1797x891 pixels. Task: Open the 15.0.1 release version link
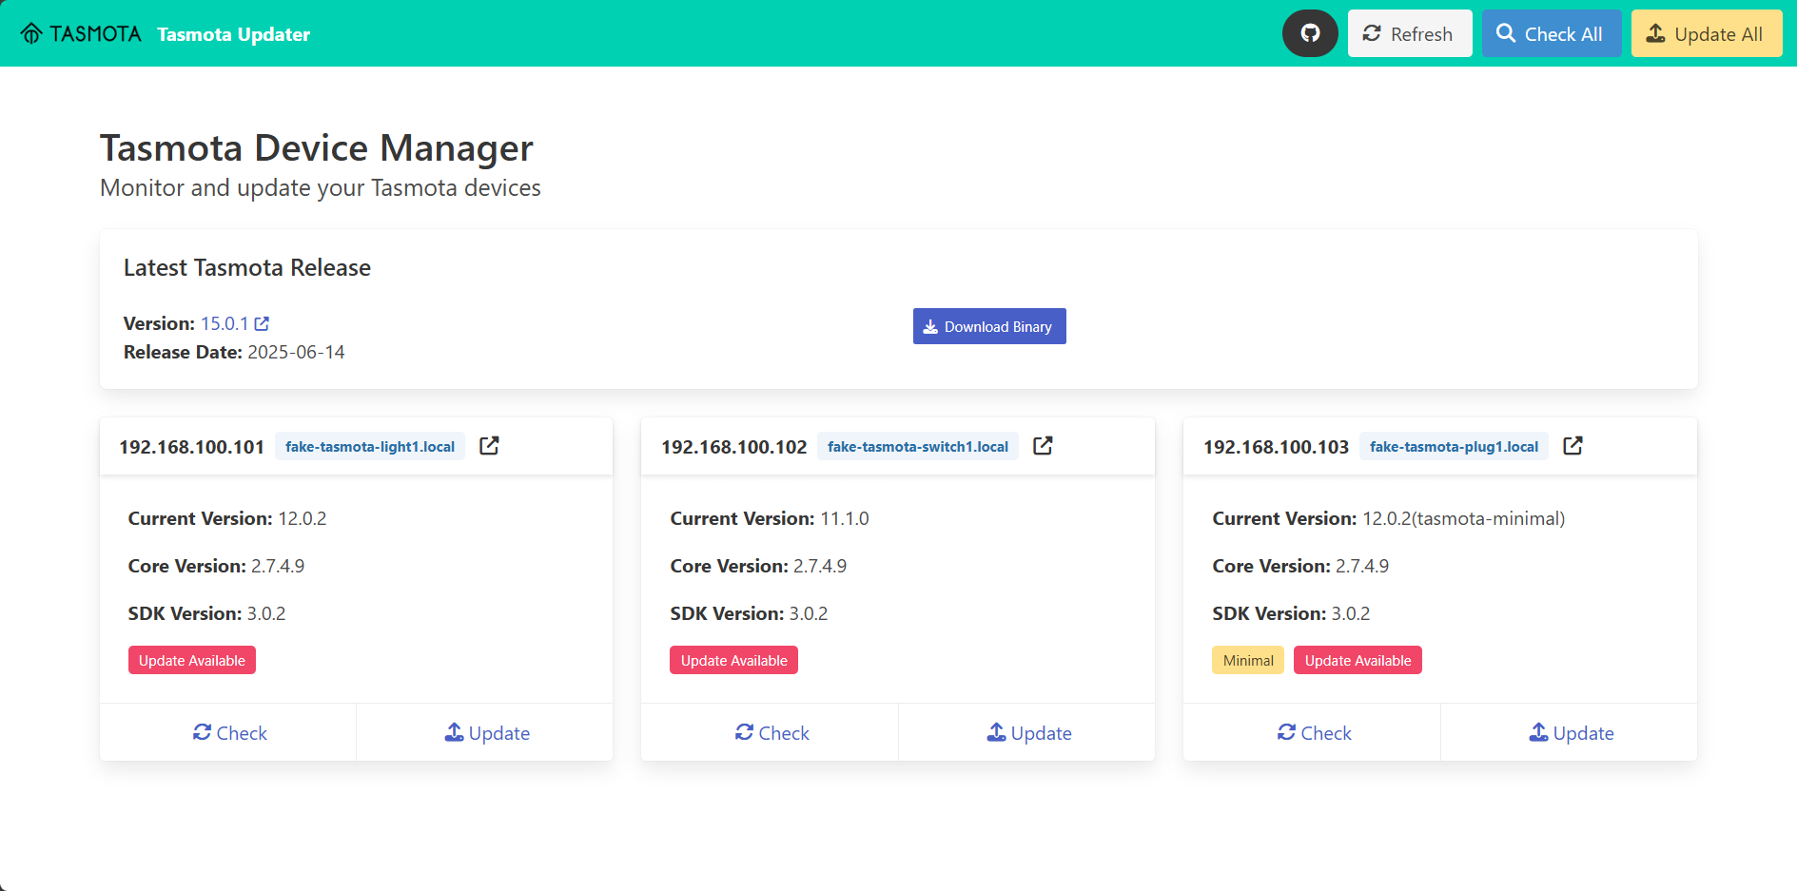pyautogui.click(x=235, y=323)
